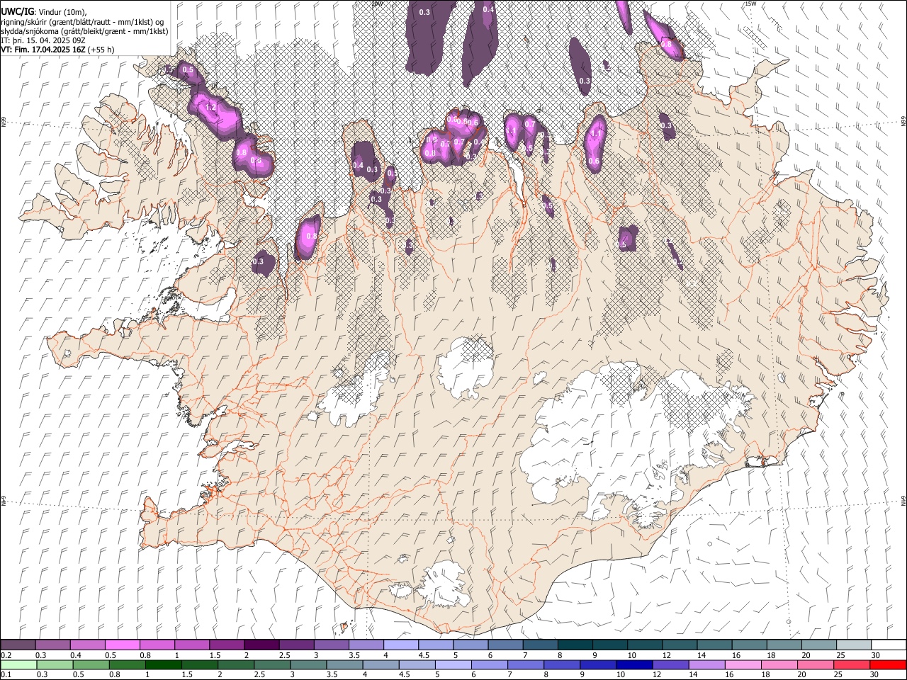
Task: Click the 'slydda/snjókoma' legend description line
Action: coord(84,31)
